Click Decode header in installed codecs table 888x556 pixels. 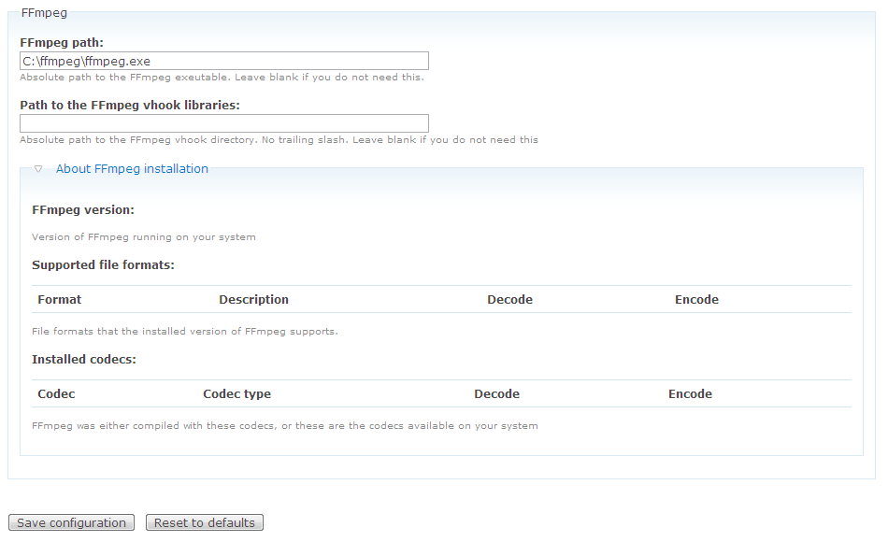coord(496,394)
